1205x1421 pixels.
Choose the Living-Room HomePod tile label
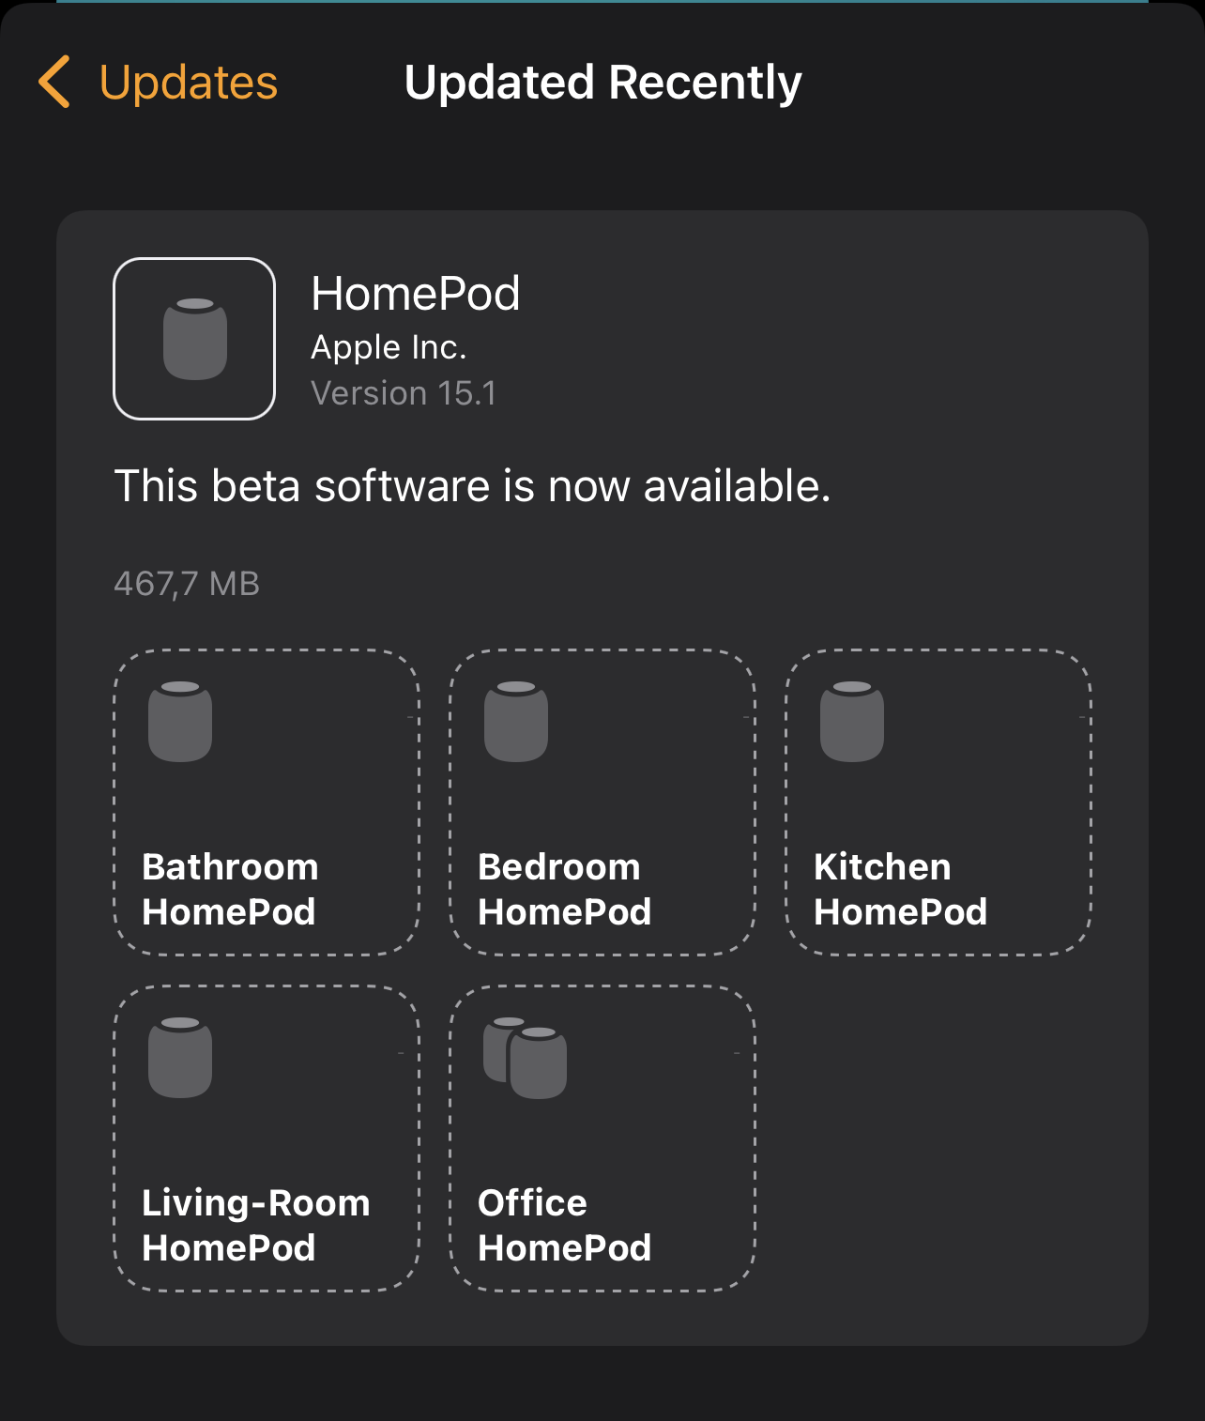[x=255, y=1225]
